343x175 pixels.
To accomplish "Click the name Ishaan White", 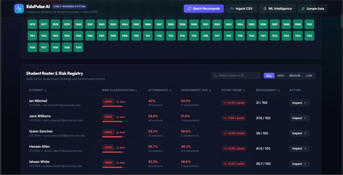I will [40, 162].
